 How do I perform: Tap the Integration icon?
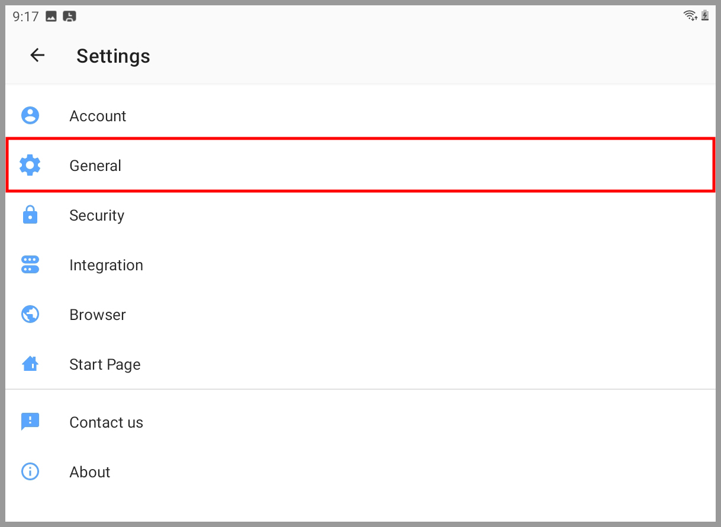(30, 264)
